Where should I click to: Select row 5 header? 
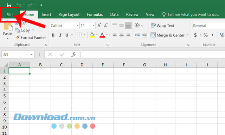click(5, 96)
